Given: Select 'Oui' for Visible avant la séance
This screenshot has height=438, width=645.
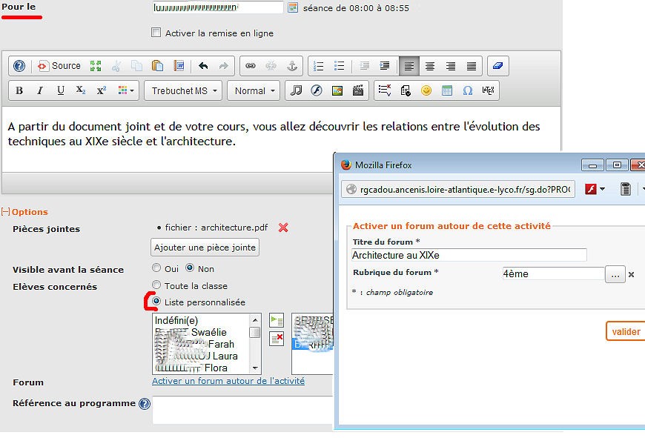Looking at the screenshot, I should coord(156,268).
